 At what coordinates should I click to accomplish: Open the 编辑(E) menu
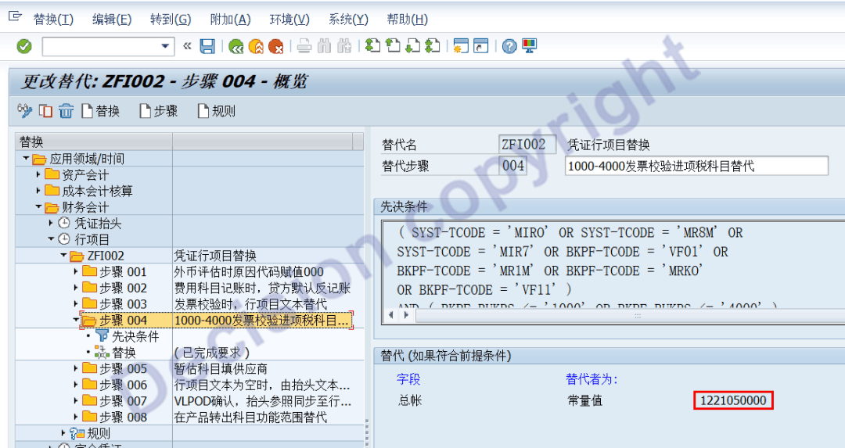tap(112, 20)
